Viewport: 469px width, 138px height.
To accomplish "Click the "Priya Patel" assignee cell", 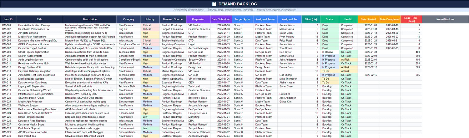I will [289, 41].
